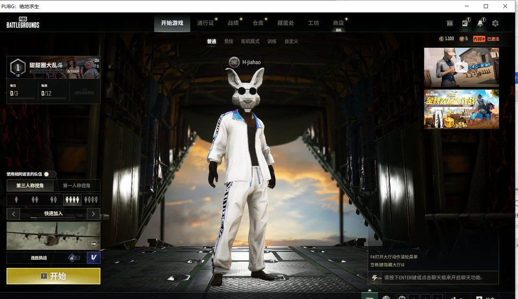This screenshot has width=518, height=299.
Task: Click the lightning quick chat icon
Action: tap(375, 277)
